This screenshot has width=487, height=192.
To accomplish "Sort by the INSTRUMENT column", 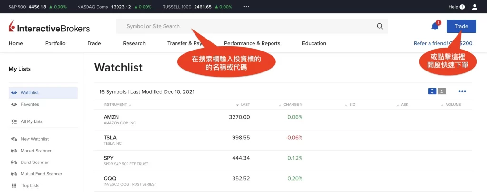I will pyautogui.click(x=117, y=104).
